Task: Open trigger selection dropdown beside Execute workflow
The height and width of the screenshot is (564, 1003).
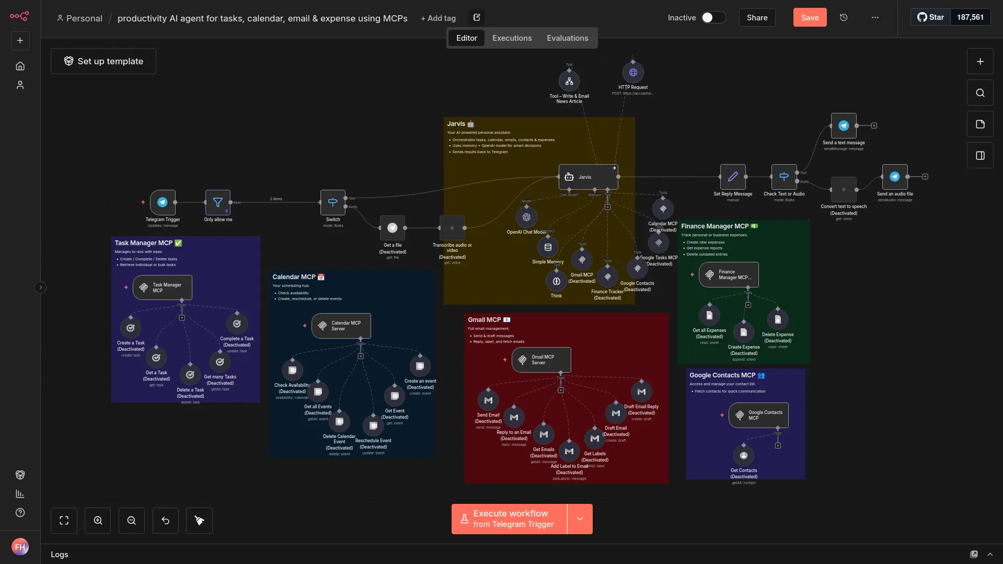Action: click(x=580, y=519)
